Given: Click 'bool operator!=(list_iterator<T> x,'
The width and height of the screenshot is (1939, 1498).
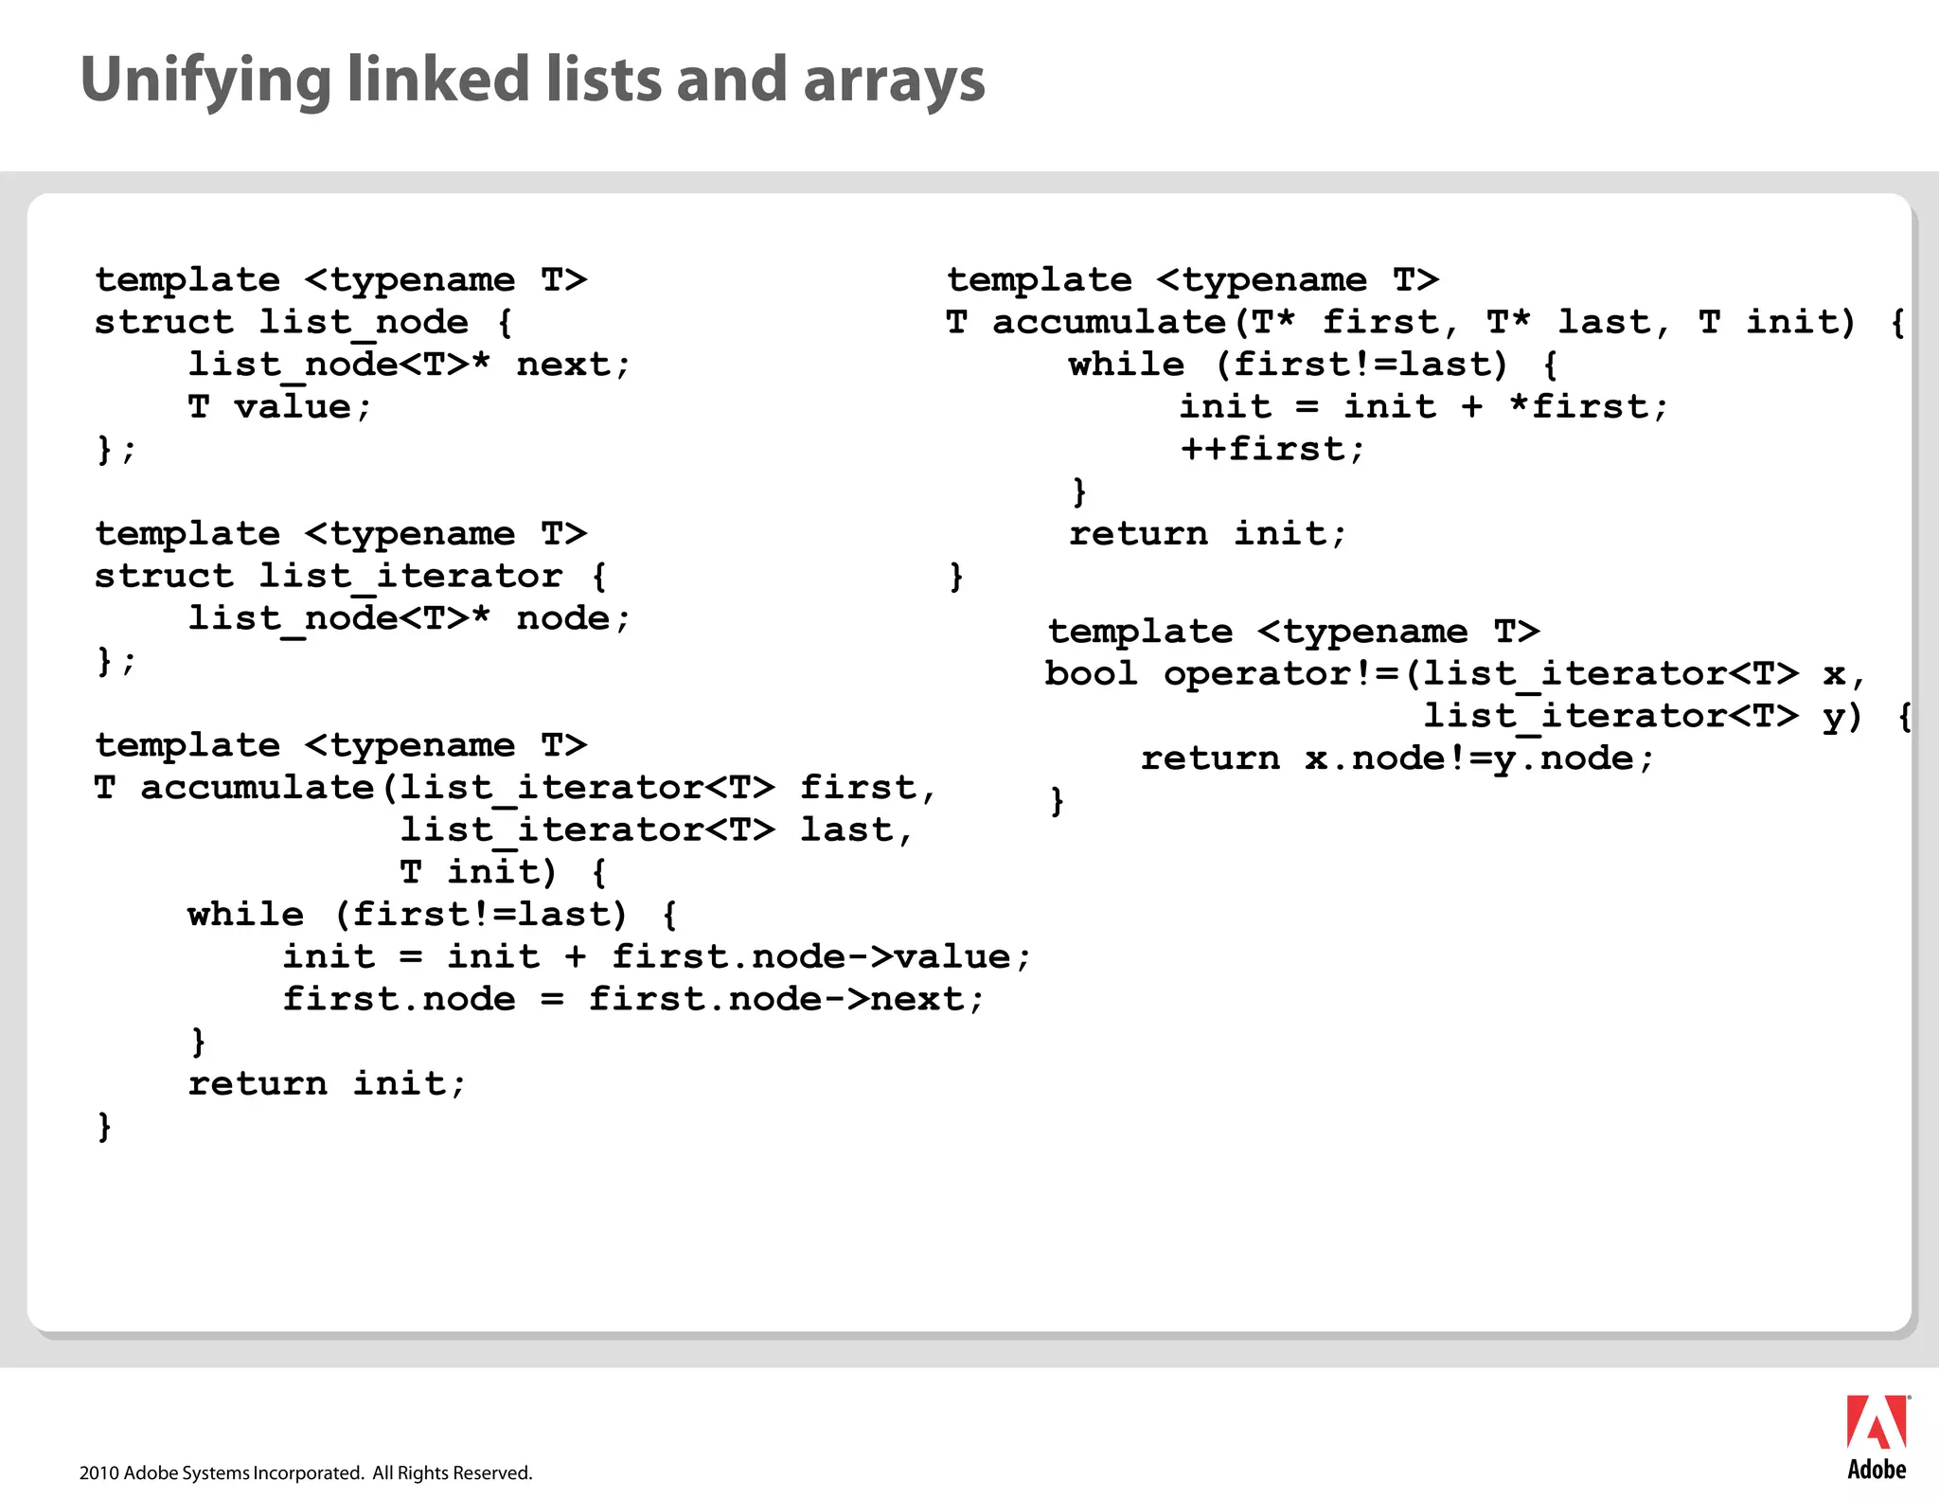Looking at the screenshot, I should coord(1455,674).
